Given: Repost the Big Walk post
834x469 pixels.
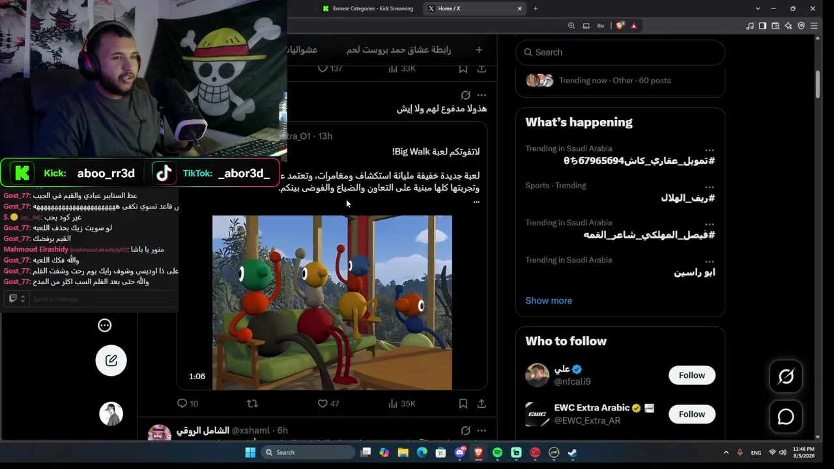Looking at the screenshot, I should tap(252, 404).
